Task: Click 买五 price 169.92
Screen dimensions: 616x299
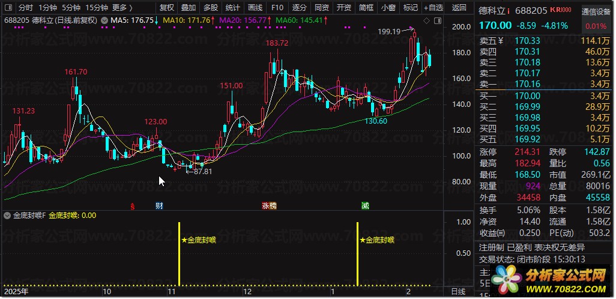Action: coord(527,139)
